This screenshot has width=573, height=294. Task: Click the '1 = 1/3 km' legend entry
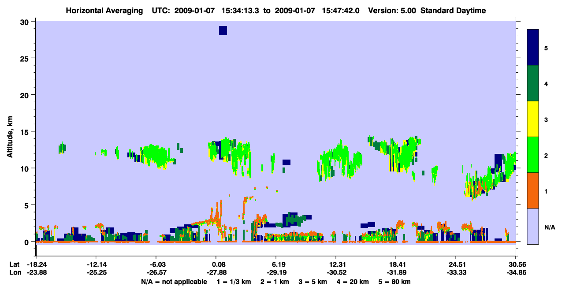(234, 281)
